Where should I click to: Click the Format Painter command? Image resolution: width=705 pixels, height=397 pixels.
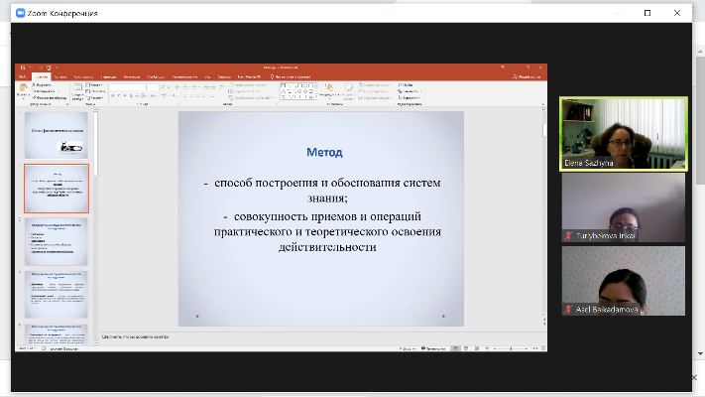click(50, 96)
